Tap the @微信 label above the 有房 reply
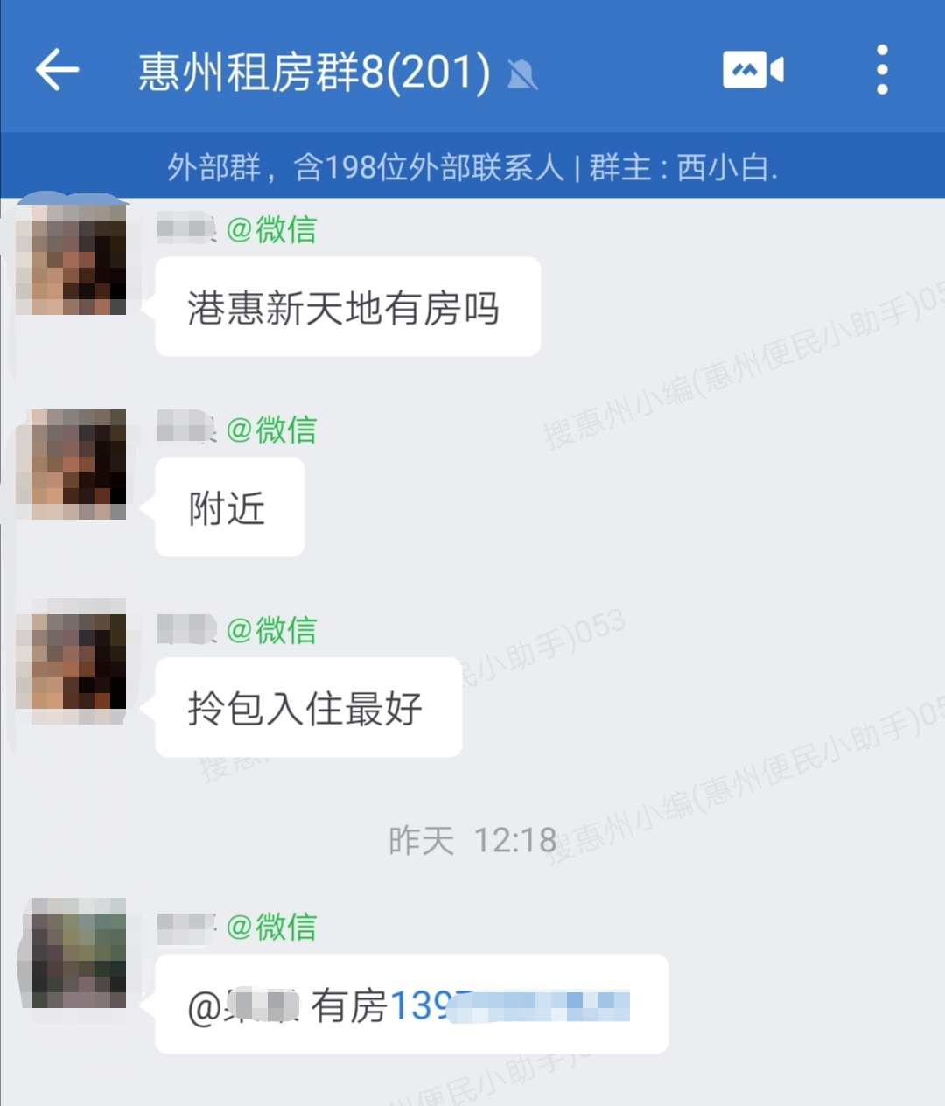This screenshot has height=1106, width=945. [271, 927]
